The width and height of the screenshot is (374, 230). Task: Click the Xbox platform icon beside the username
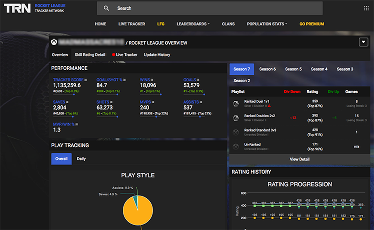pyautogui.click(x=53, y=43)
